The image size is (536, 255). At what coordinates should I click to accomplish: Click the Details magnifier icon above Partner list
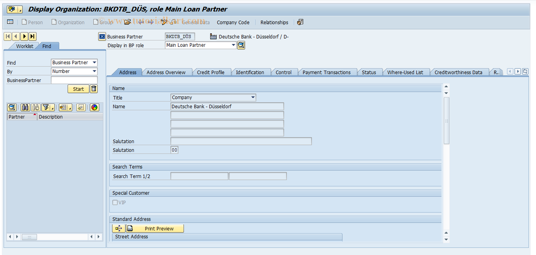[12, 107]
